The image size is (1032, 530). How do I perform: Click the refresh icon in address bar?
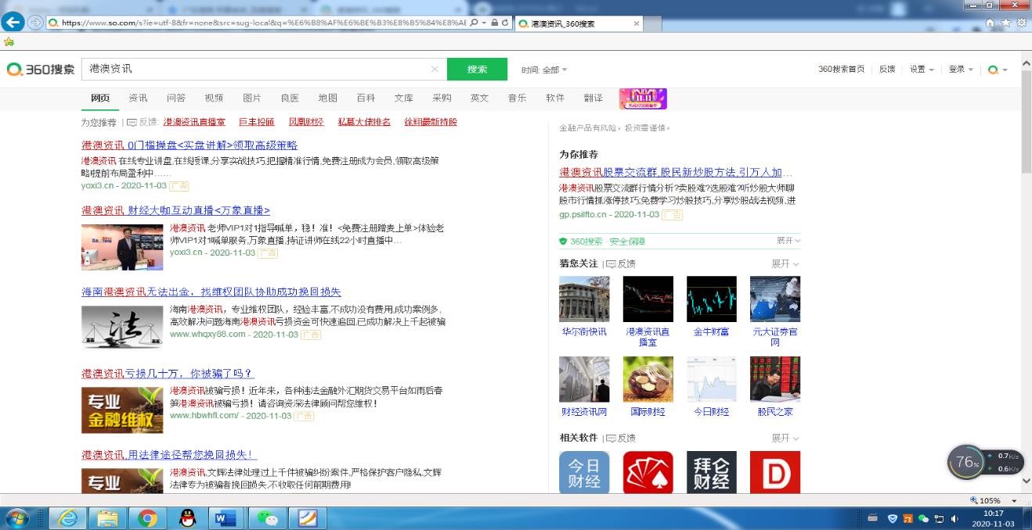pyautogui.click(x=505, y=23)
